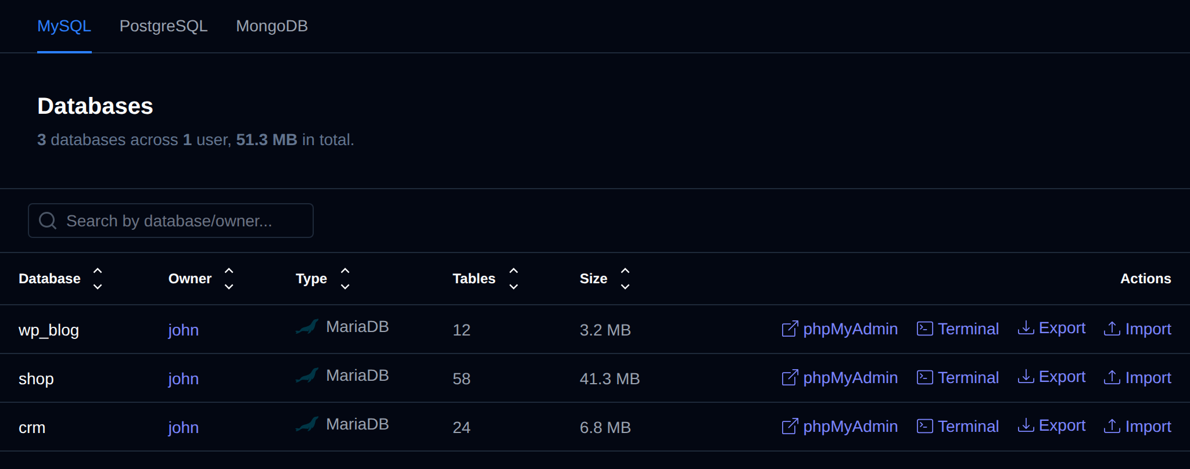Screen dimensions: 1190x469
Task: Click the magnifier icon in search box
Action: coord(48,221)
